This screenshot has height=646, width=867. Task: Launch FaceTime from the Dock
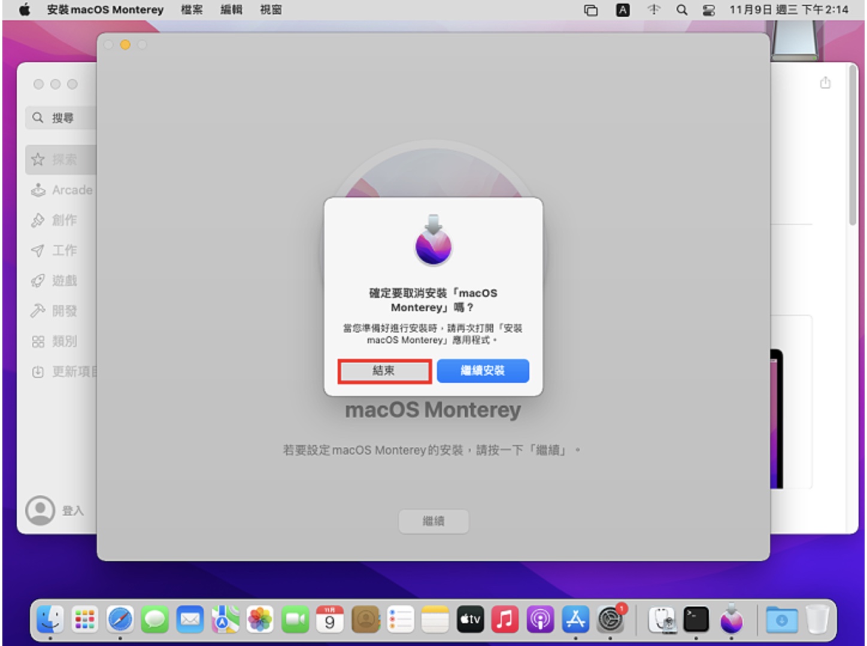(295, 619)
